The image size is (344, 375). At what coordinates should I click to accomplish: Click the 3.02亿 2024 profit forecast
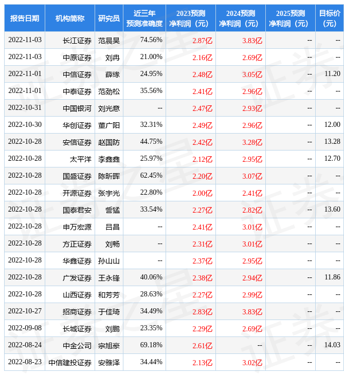point(252,363)
